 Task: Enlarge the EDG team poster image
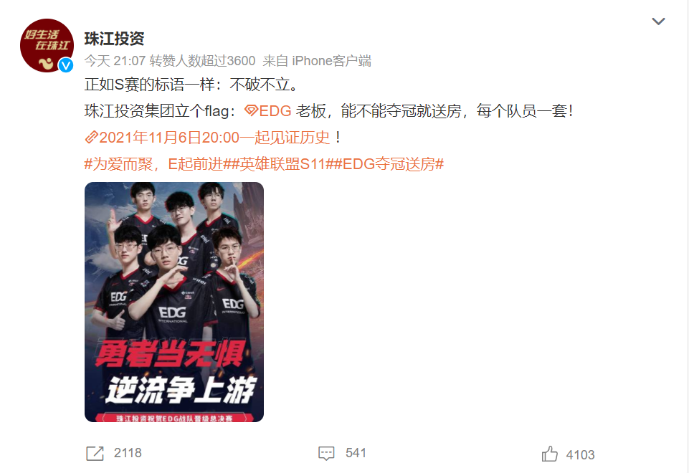174,302
